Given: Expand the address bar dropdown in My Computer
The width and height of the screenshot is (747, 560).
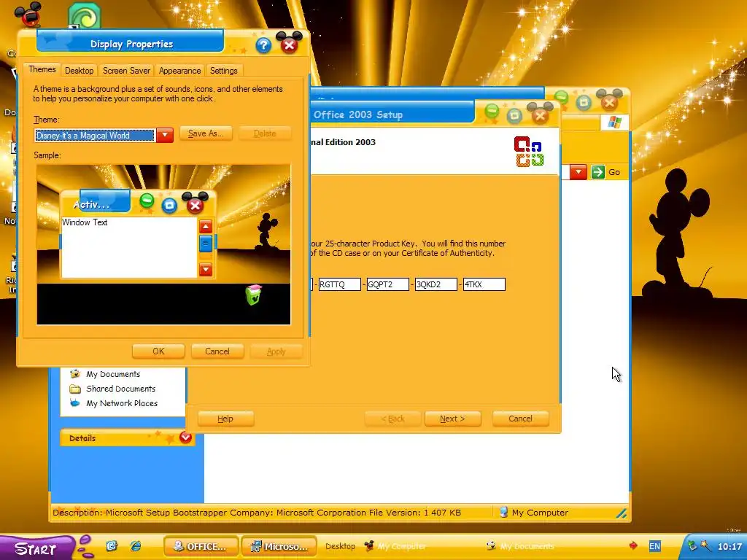Looking at the screenshot, I should [578, 172].
